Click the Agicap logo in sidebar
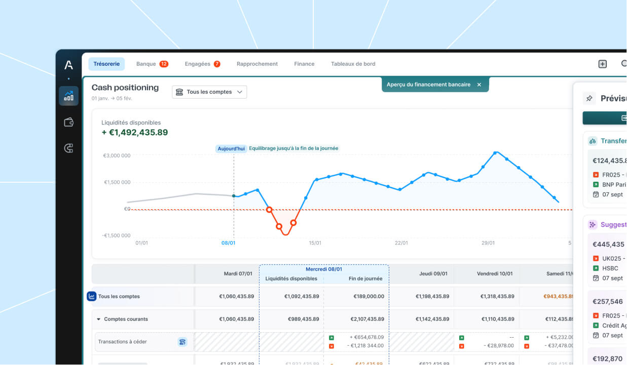Viewport: 627px width, 365px height. [x=68, y=65]
